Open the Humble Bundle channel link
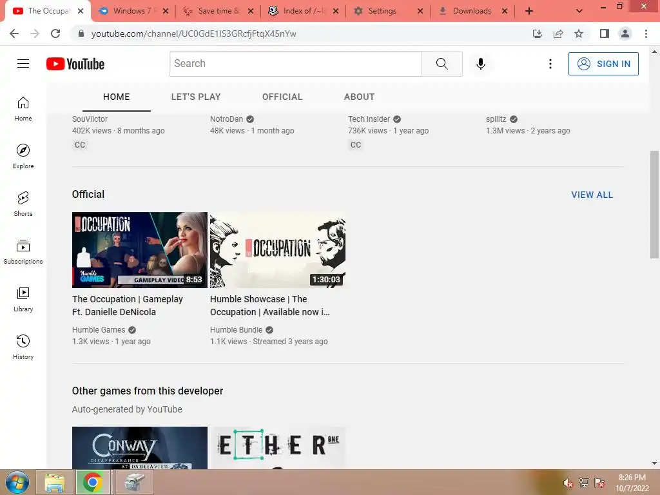Viewport: 660px width, 495px height. [236, 330]
